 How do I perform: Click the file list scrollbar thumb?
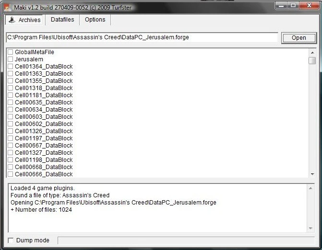tap(312, 61)
